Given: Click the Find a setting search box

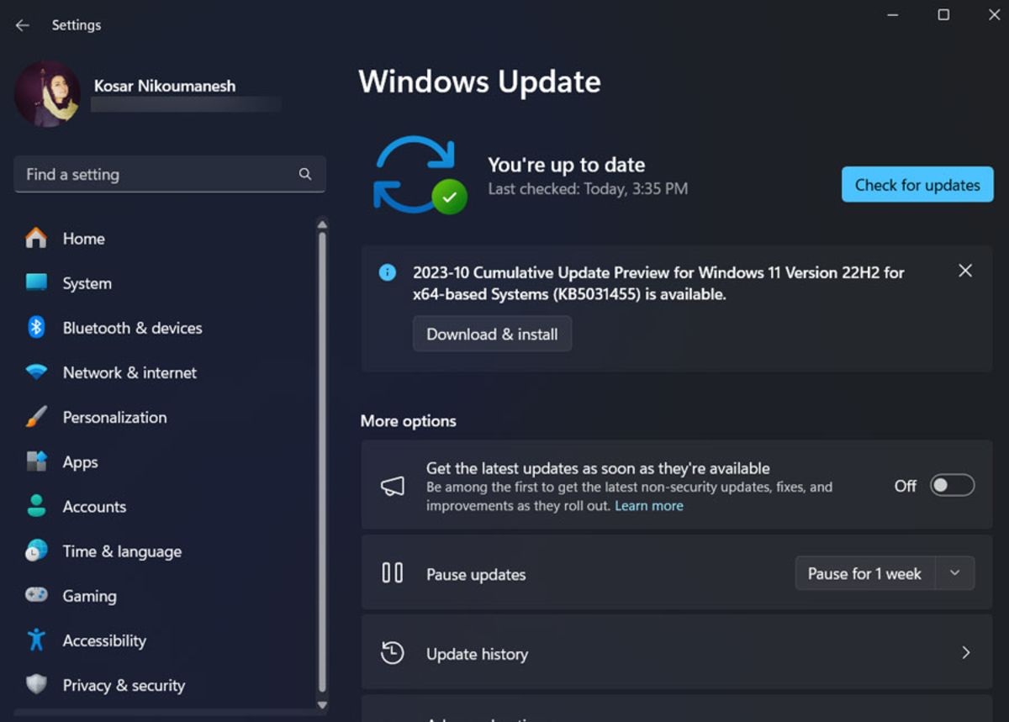Looking at the screenshot, I should [170, 174].
